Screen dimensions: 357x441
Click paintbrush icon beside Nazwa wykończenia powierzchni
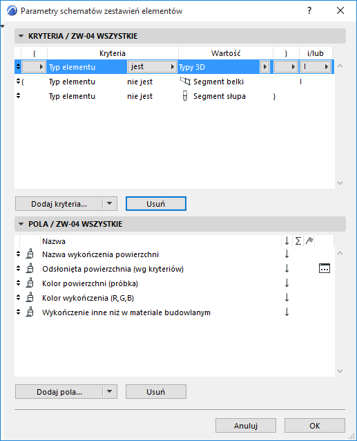tap(30, 254)
